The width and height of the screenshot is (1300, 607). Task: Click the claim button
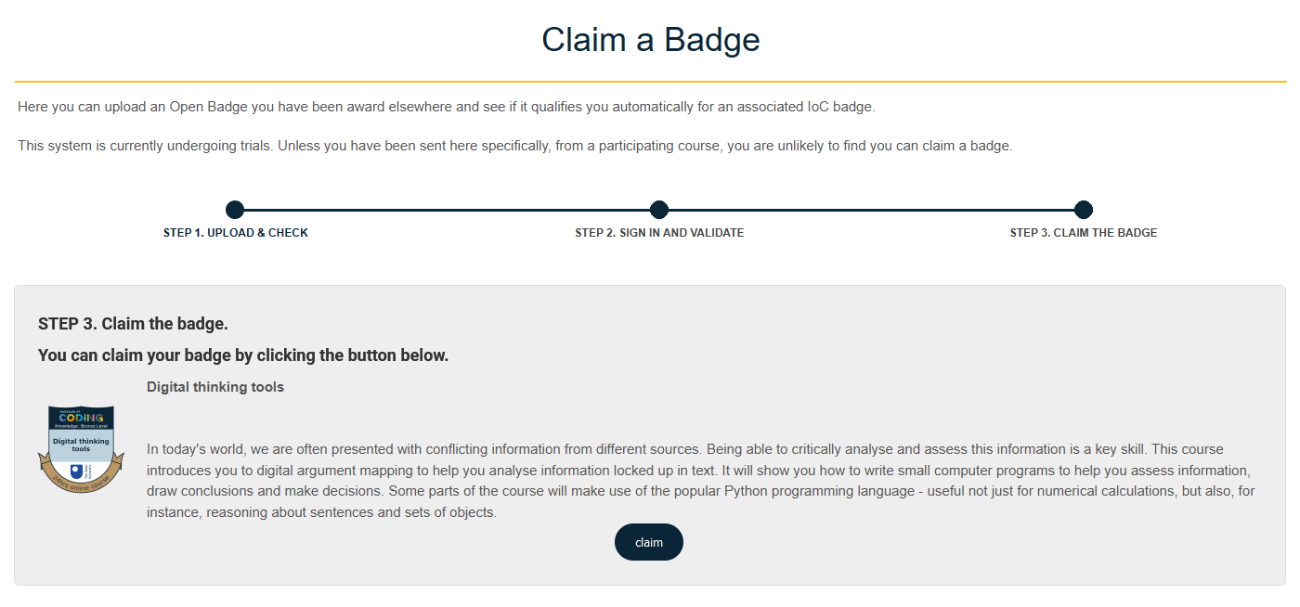[648, 542]
